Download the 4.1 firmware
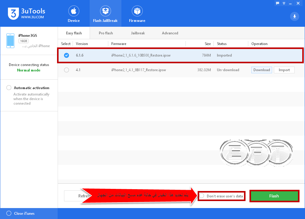The width and height of the screenshot is (305, 219). [x=262, y=70]
